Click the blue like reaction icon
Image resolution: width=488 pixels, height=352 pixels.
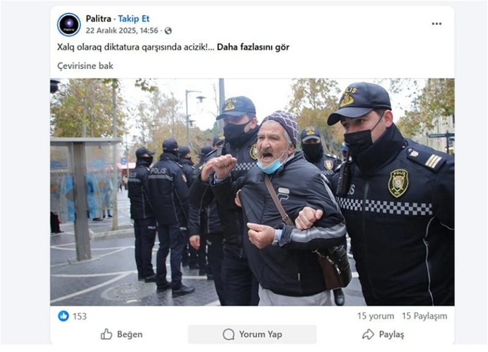[63, 316]
